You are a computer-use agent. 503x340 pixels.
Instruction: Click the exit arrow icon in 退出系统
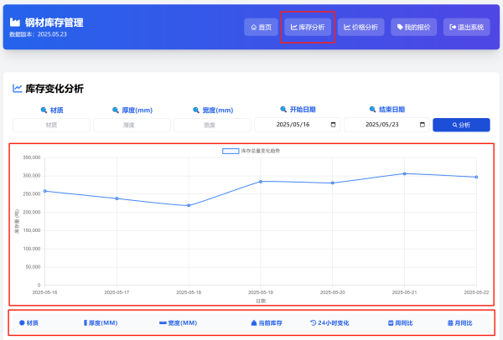click(453, 28)
